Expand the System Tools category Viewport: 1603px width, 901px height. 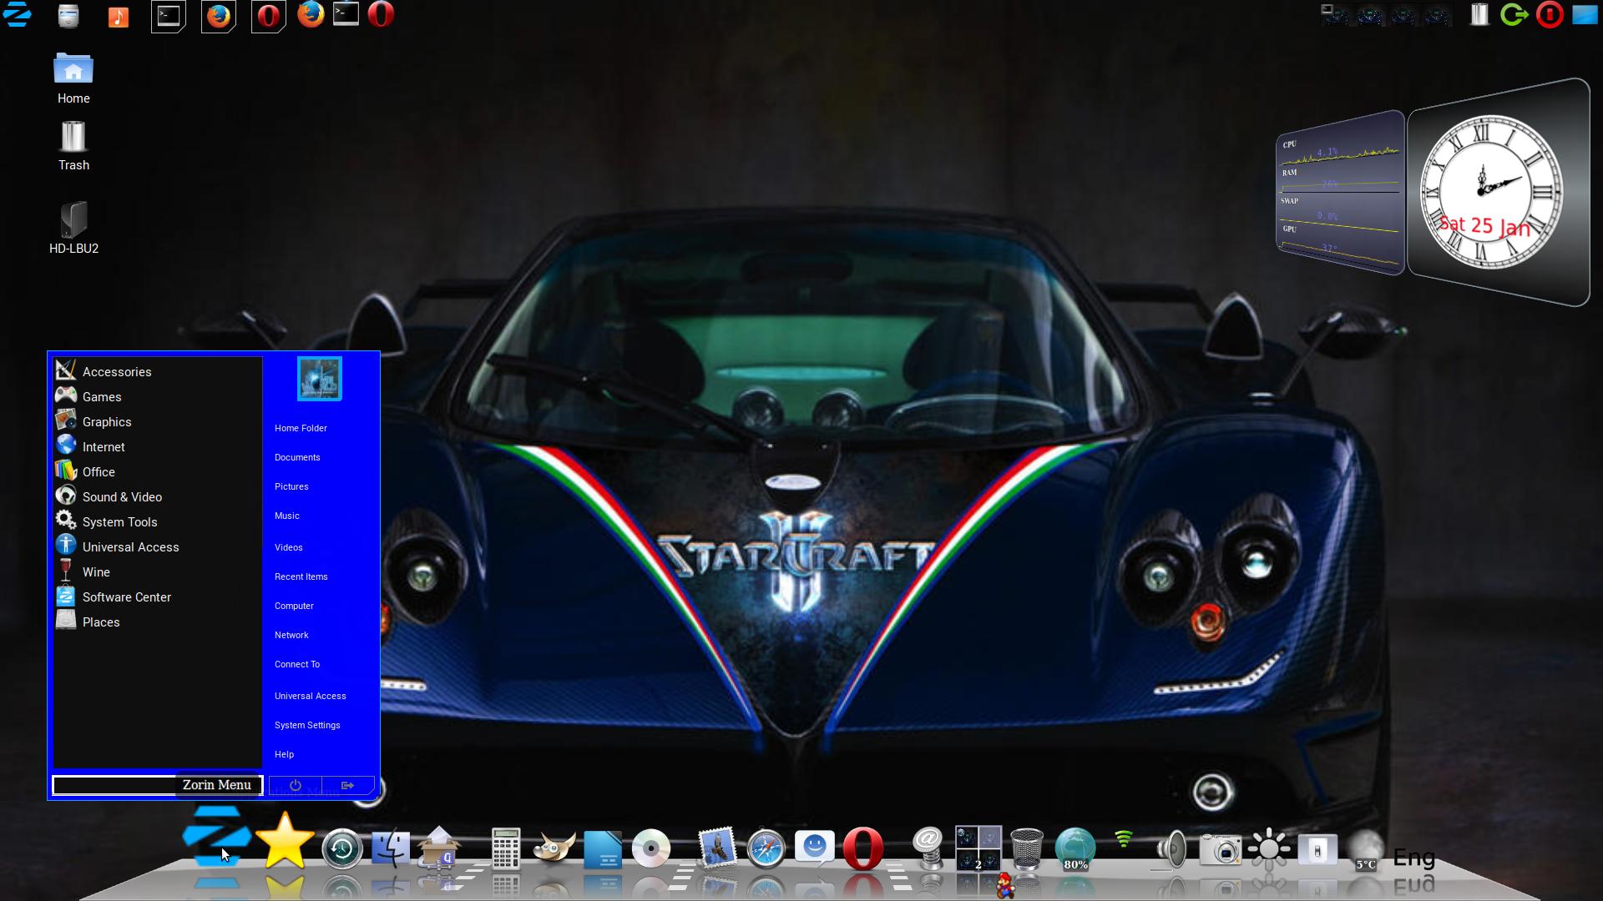tap(119, 522)
